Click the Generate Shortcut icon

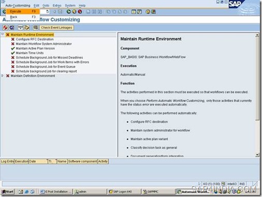coord(139,11)
